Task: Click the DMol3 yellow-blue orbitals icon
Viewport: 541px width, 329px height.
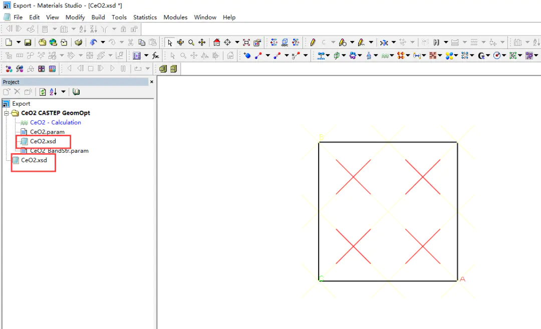Action: (449, 56)
